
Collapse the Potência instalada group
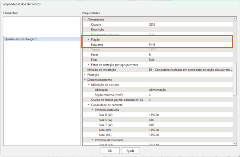tap(92, 110)
